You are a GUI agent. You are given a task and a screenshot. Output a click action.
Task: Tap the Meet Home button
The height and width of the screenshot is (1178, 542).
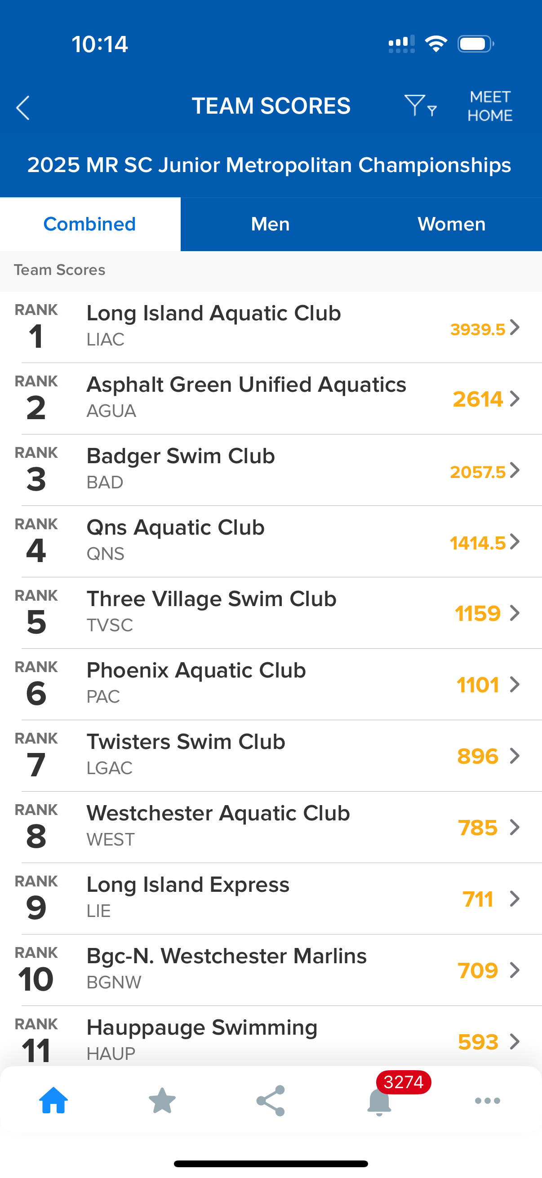490,106
